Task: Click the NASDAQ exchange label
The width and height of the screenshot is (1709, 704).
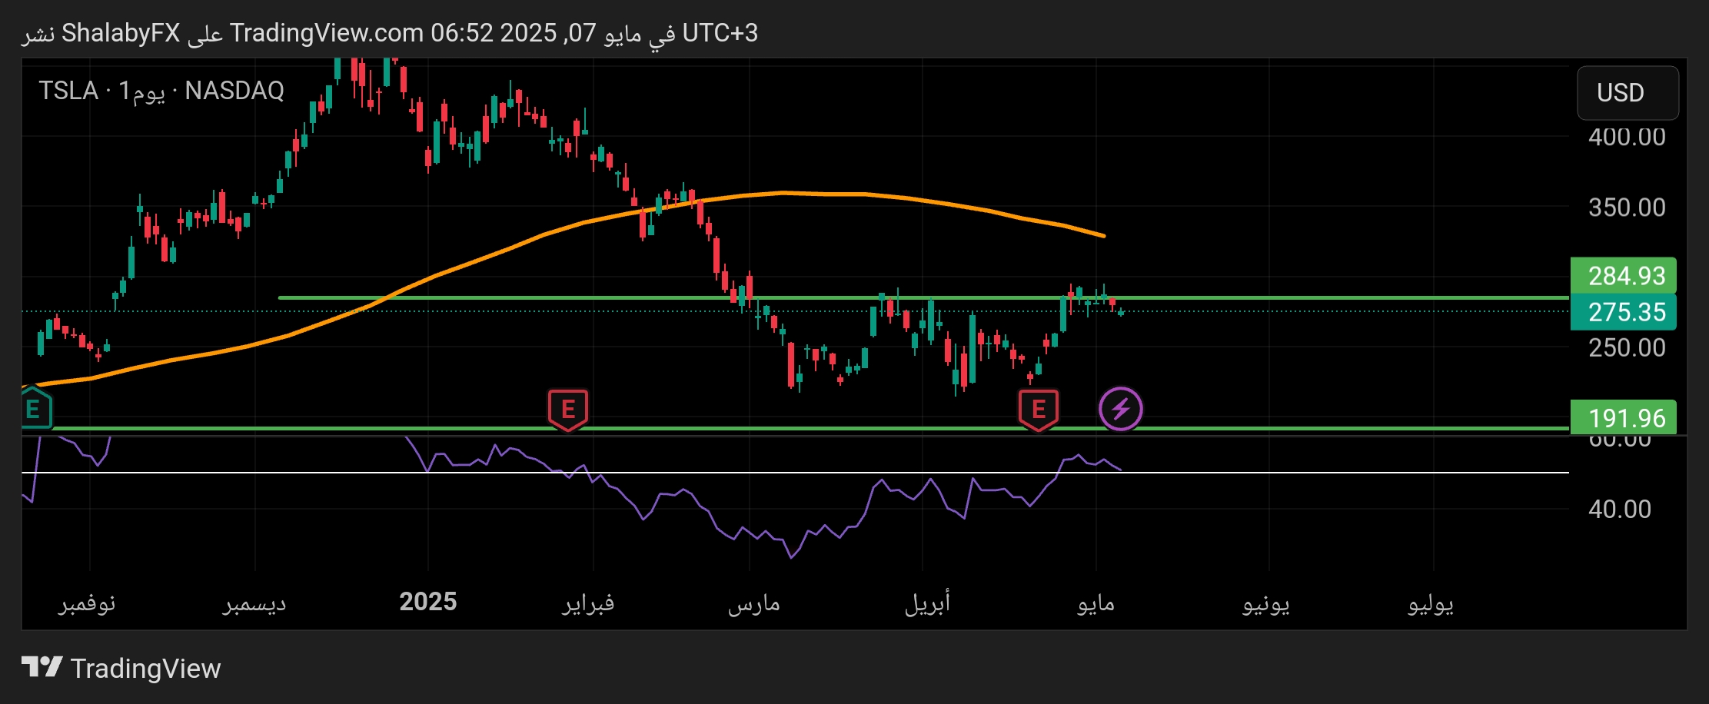Action: click(x=234, y=91)
